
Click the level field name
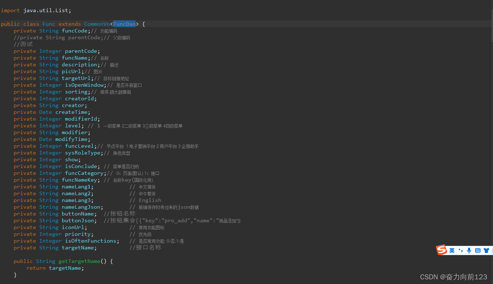[x=73, y=126]
